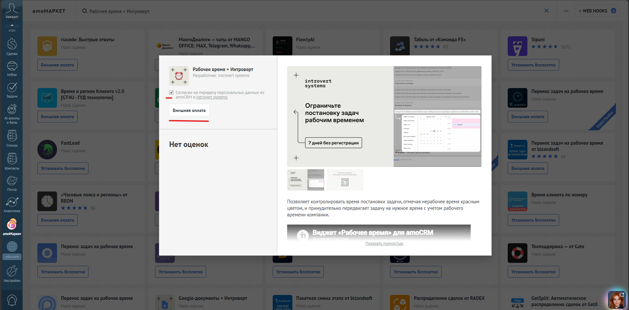Open robocode sidebar item

coord(12,250)
